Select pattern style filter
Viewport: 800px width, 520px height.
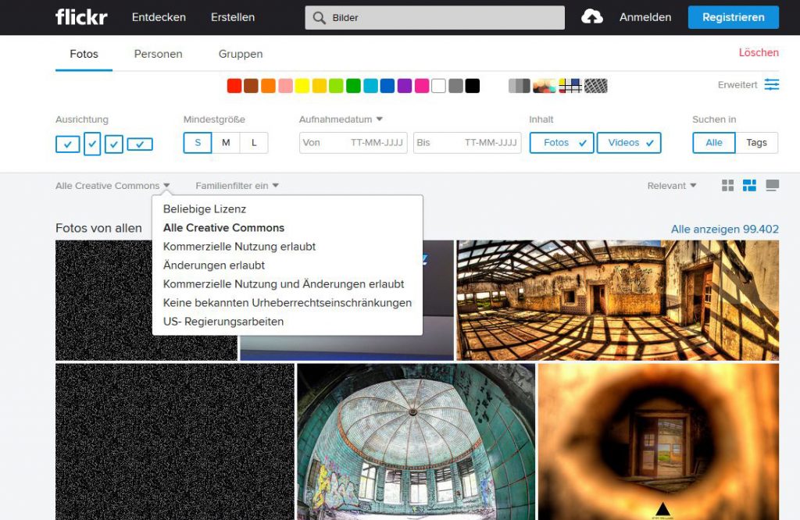click(x=595, y=86)
